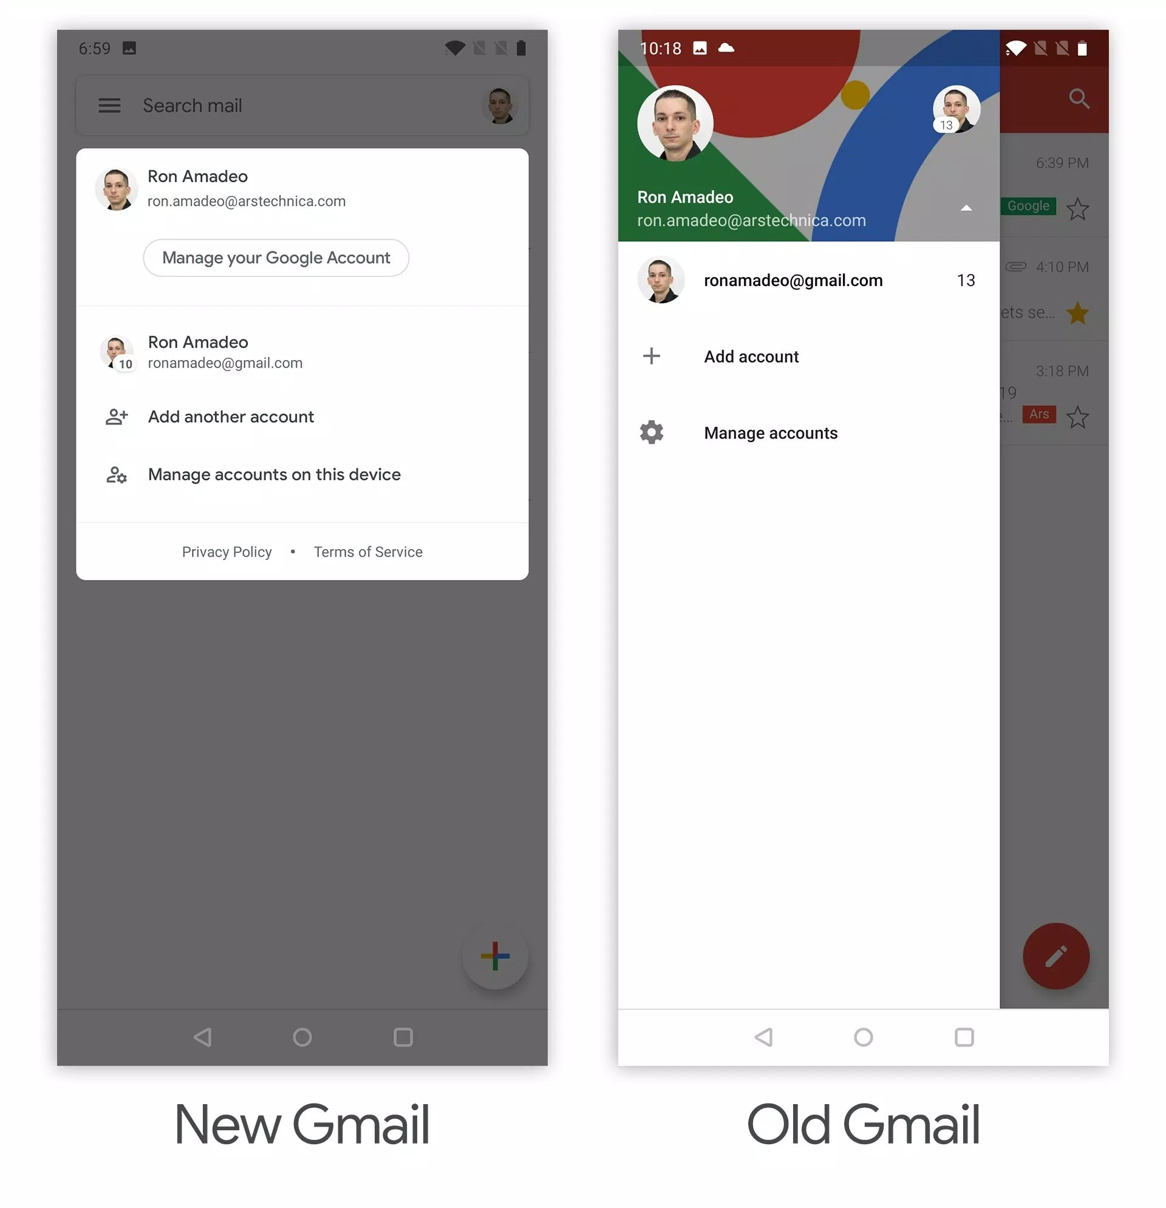Screen dimensions: 1166x1208
Task: Click the add account plus icon in Old Gmail
Action: click(x=652, y=356)
